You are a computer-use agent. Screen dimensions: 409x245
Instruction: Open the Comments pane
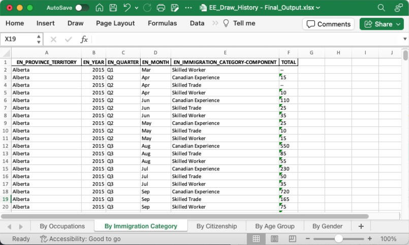[329, 24]
